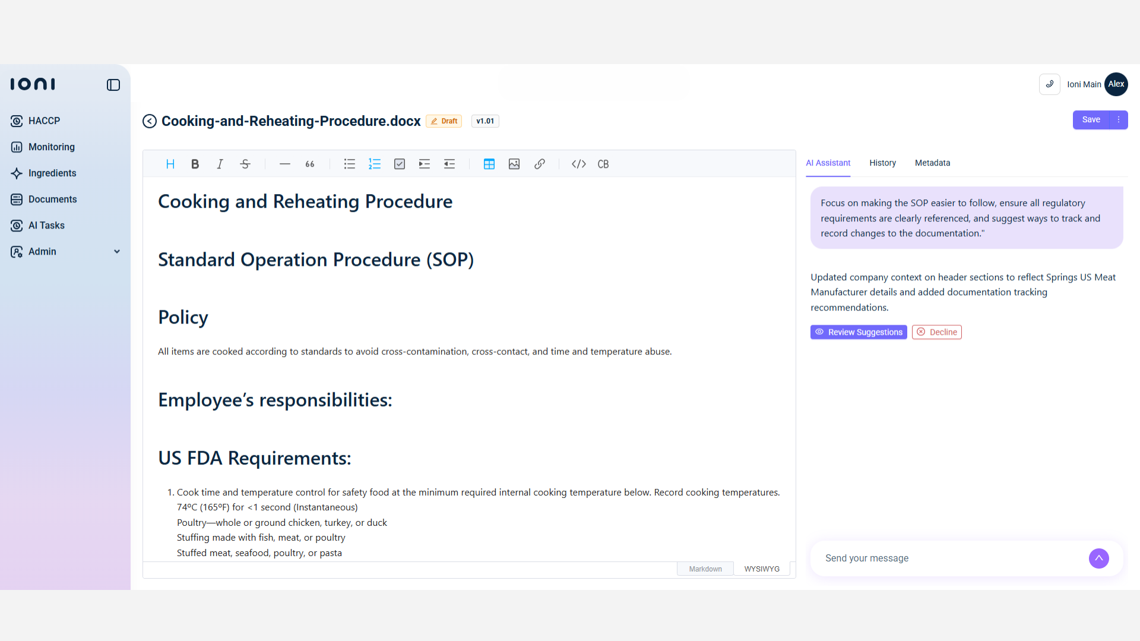Apply strikethrough formatting

click(x=245, y=164)
